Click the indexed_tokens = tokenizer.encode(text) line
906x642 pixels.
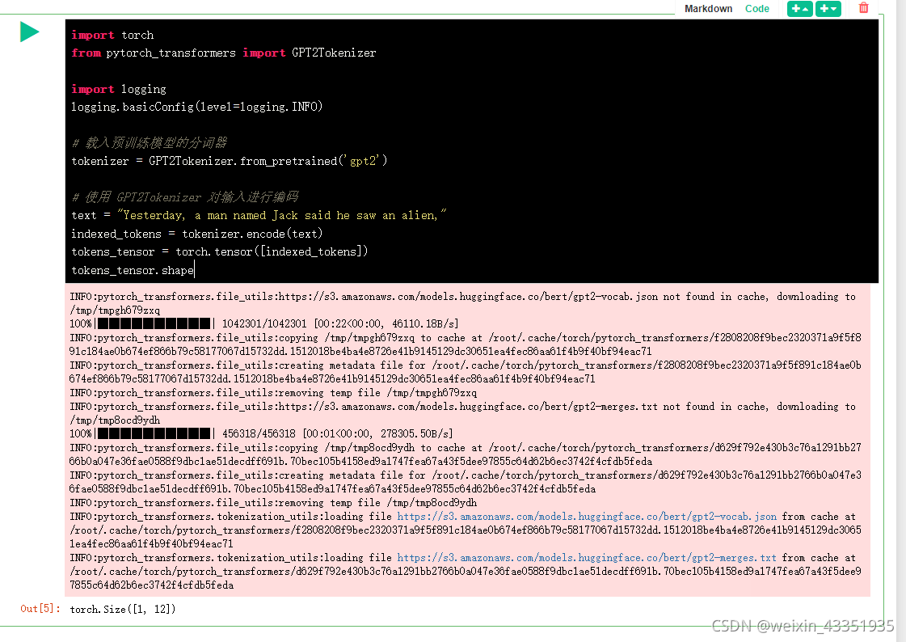[x=197, y=234]
